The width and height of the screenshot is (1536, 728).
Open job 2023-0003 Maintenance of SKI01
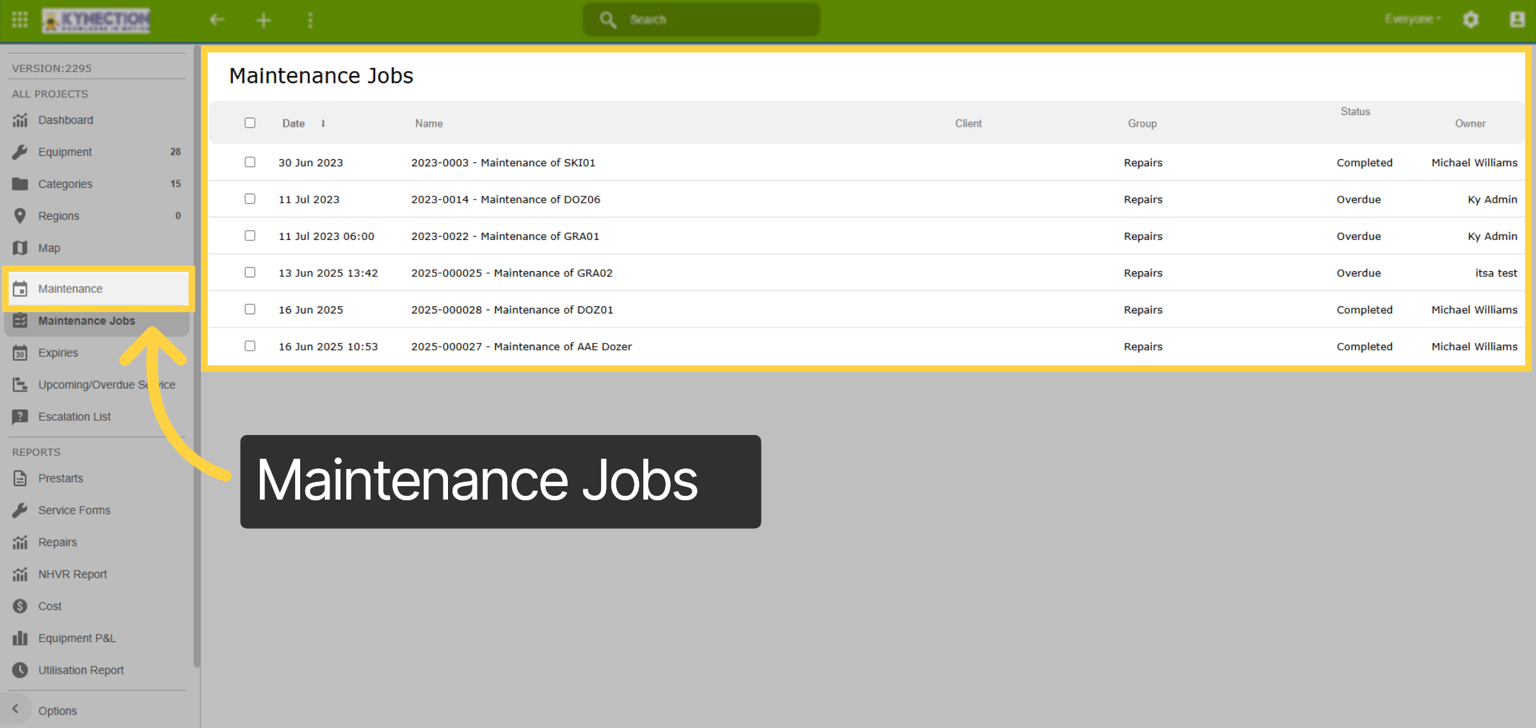coord(503,163)
